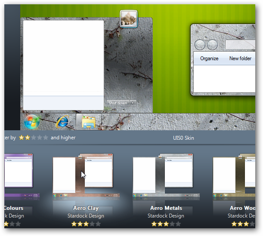
Task: Open Windows Explorer folder taskbar icon
Action: pyautogui.click(x=88, y=122)
